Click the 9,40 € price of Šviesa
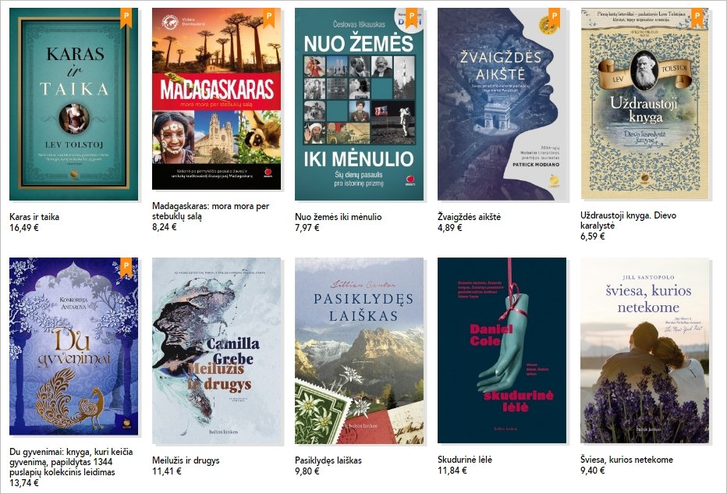727x494 pixels. click(x=593, y=471)
